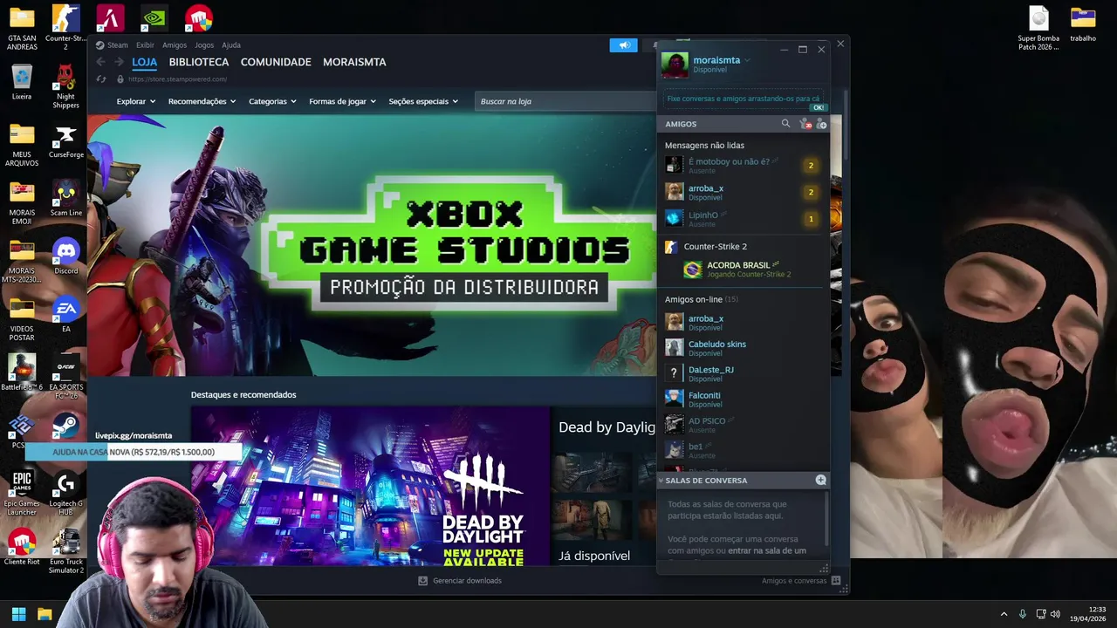Open the Exibir menu
This screenshot has width=1117, height=628.
point(145,45)
